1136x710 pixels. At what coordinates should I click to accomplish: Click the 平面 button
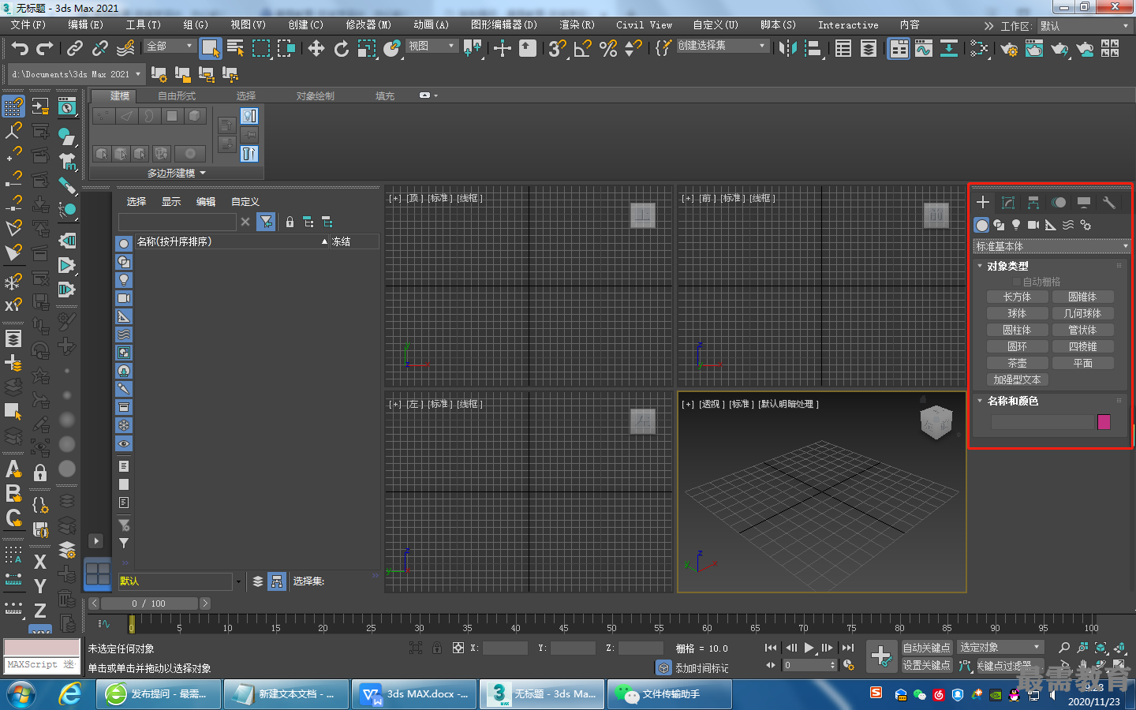1082,363
